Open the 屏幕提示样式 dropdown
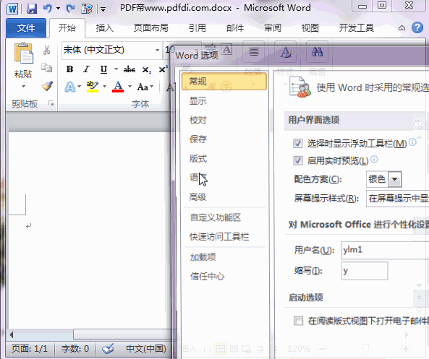This screenshot has height=359, width=429. [x=398, y=199]
